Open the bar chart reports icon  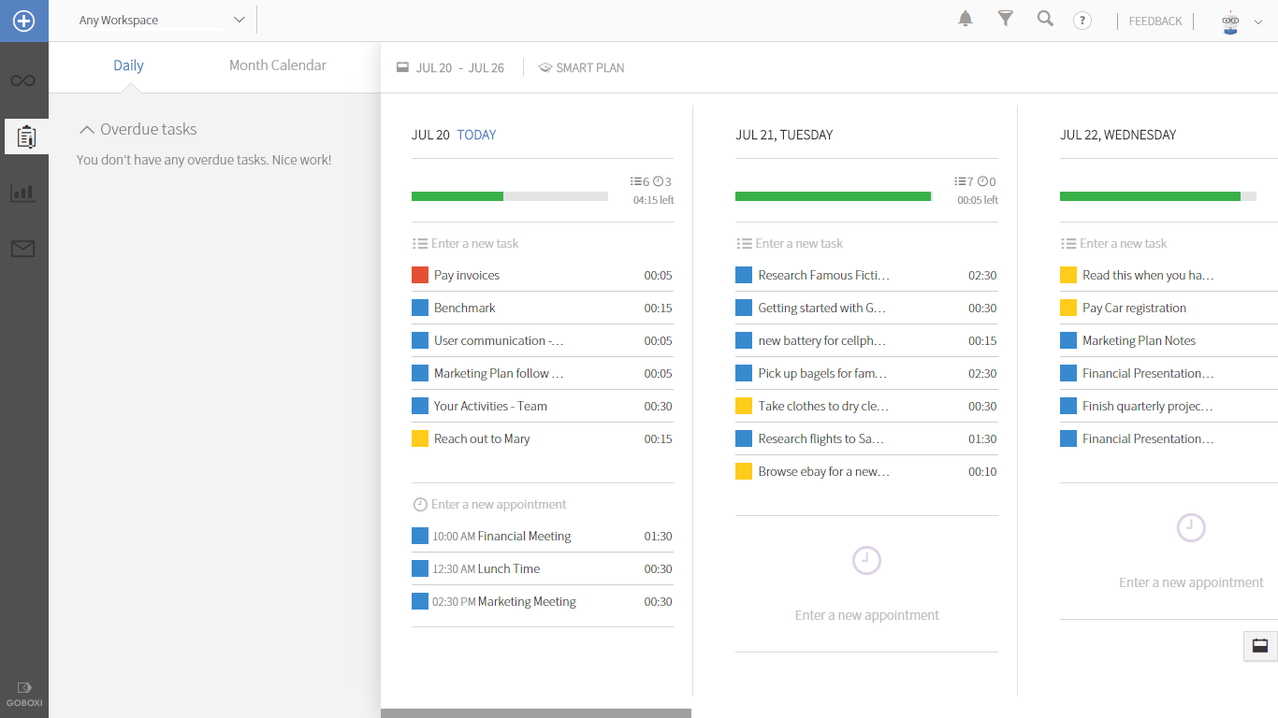(23, 193)
